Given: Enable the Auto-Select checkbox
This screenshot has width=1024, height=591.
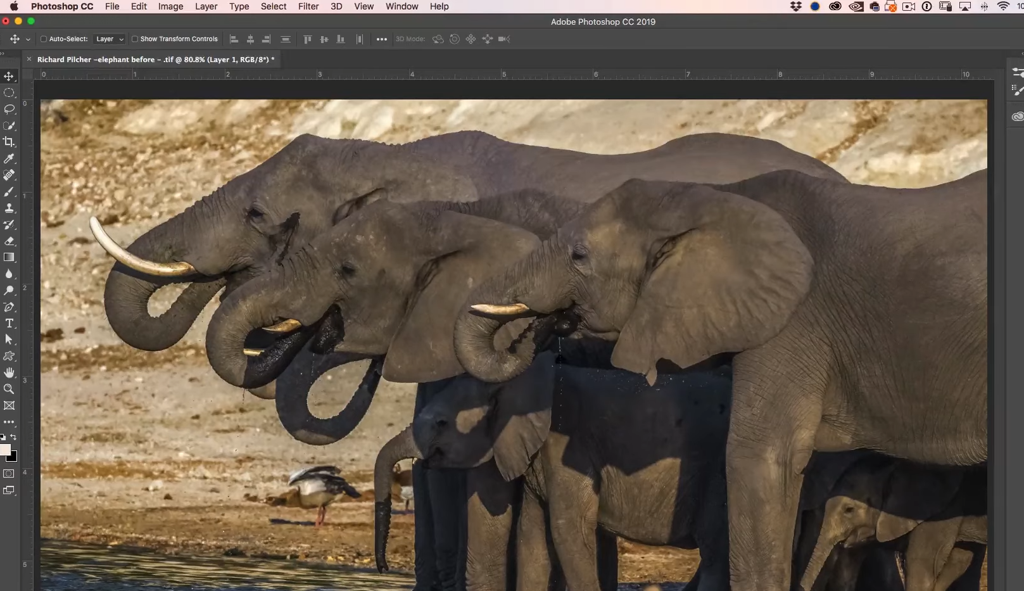Looking at the screenshot, I should 42,39.
